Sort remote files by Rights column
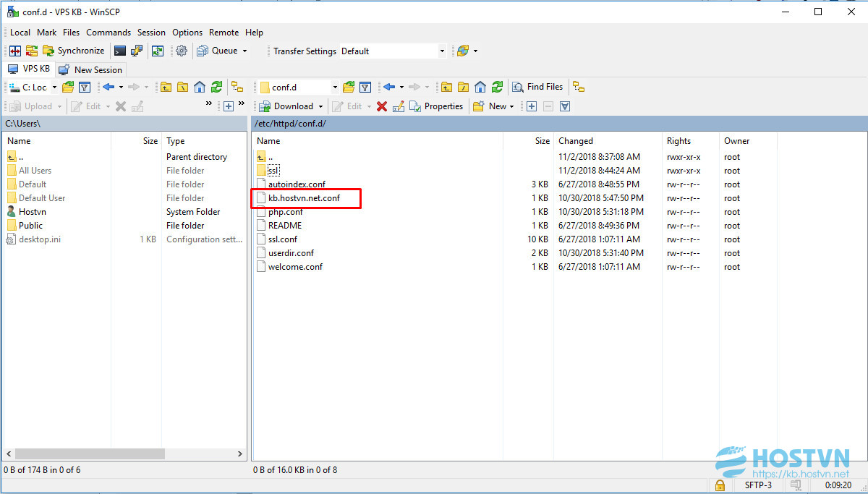868x494 pixels. pos(678,140)
